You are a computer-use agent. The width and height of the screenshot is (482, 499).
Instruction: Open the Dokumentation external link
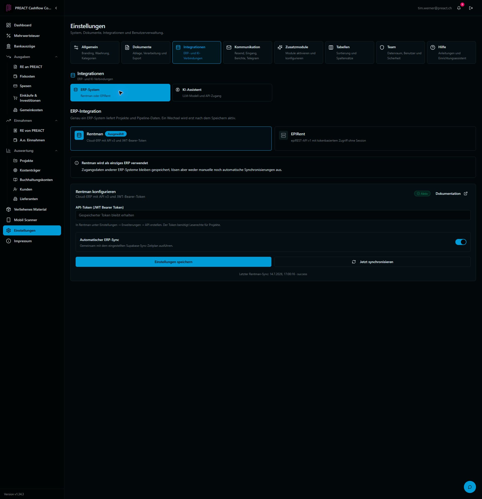pyautogui.click(x=451, y=194)
